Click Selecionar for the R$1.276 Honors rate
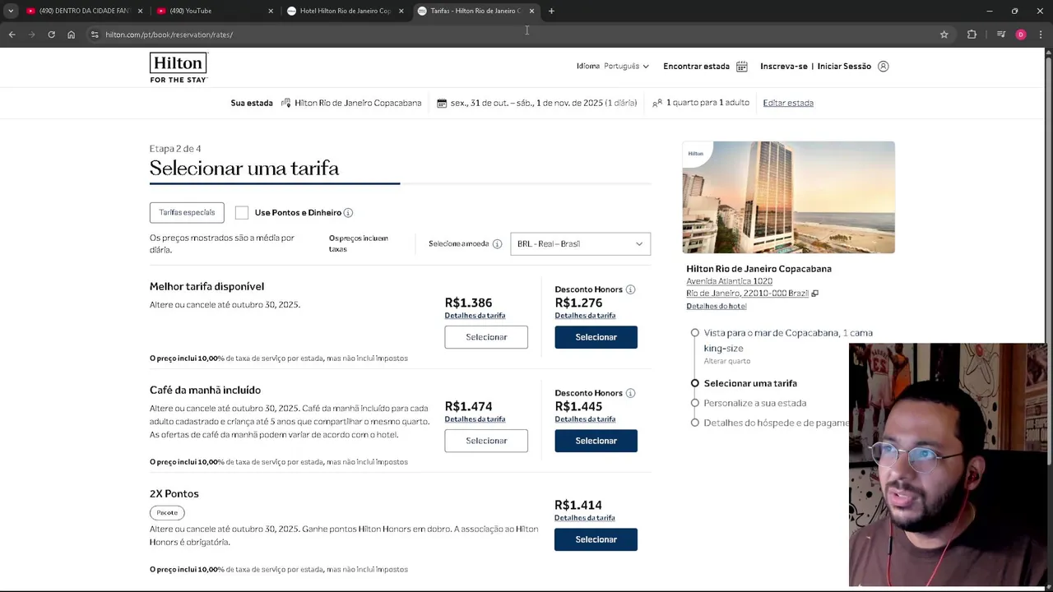 (596, 337)
